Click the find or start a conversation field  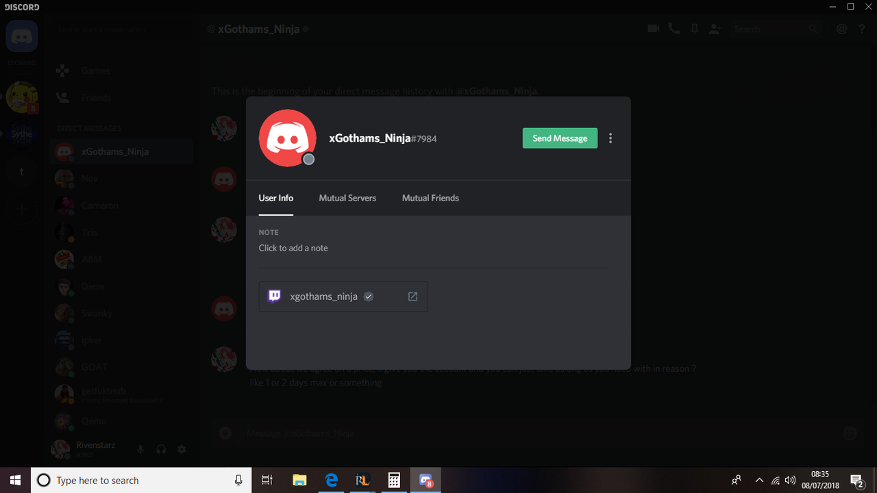click(x=121, y=30)
